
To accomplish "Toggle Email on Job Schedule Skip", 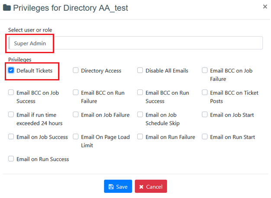I will click(x=140, y=115).
